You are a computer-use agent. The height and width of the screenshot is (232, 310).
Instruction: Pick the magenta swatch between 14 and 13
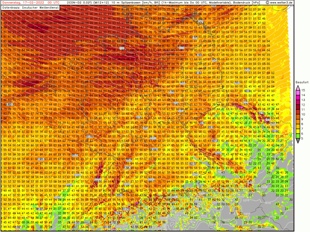(298, 97)
